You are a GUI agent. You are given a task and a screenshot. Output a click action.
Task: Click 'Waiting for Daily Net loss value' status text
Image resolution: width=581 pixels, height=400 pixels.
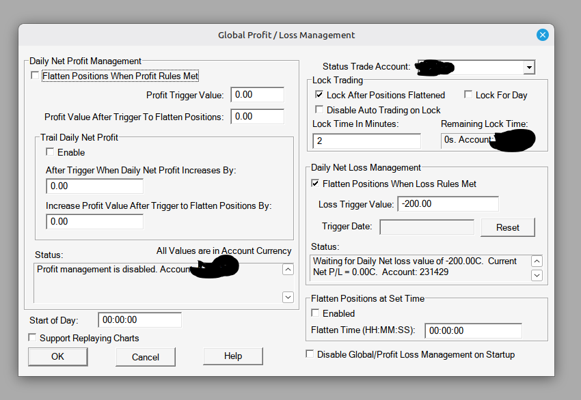click(x=415, y=266)
